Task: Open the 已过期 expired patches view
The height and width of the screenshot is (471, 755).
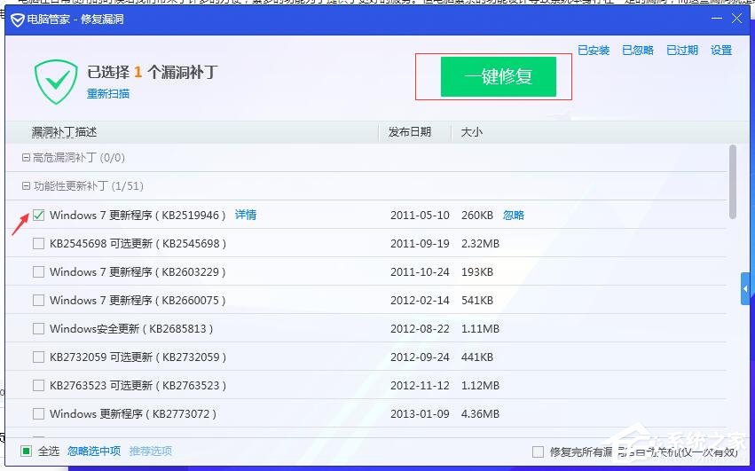Action: 682,50
